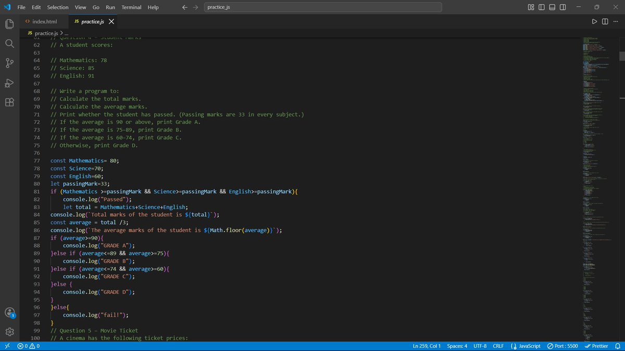Open the Go menu

(96, 7)
